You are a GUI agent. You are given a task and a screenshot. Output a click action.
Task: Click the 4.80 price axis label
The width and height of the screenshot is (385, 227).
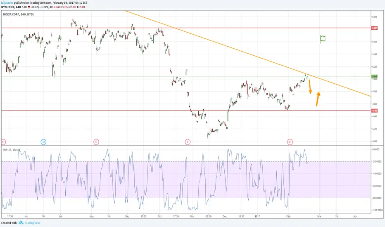(374, 92)
